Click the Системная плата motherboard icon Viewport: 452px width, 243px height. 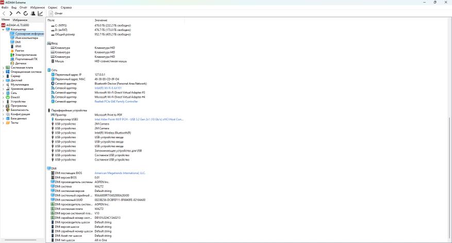pyautogui.click(x=8, y=68)
